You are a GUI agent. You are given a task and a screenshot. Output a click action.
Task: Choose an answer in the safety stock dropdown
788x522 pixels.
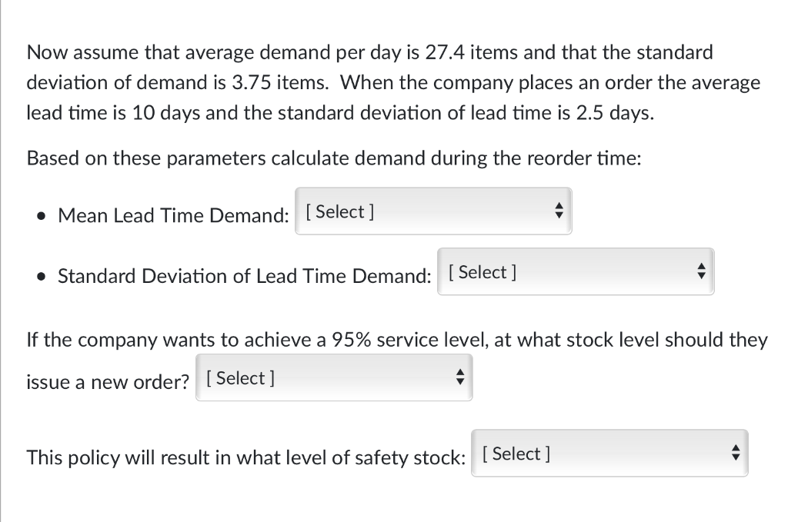pyautogui.click(x=609, y=453)
